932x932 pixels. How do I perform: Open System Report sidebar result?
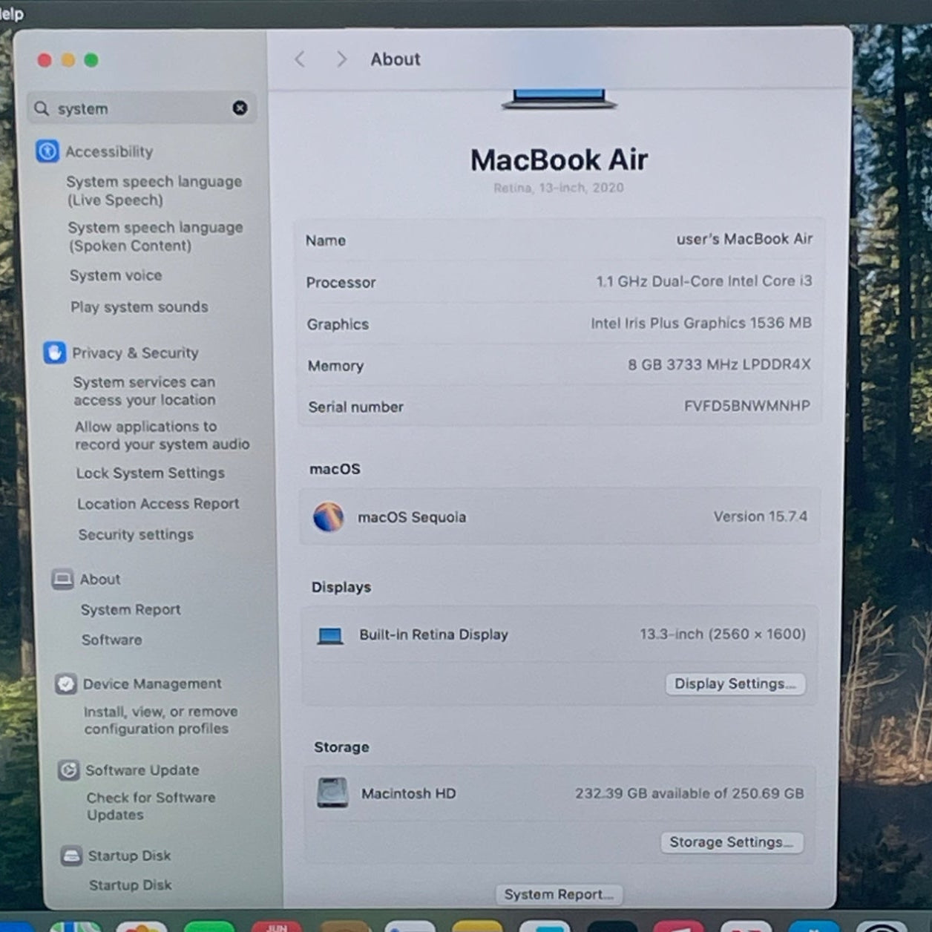[x=131, y=609]
